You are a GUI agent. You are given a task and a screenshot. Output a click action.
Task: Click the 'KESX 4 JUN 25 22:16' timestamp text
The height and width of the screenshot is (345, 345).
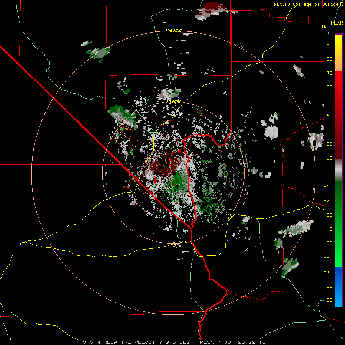tap(233, 342)
